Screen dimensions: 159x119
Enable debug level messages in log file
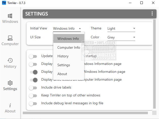click(x=33, y=104)
